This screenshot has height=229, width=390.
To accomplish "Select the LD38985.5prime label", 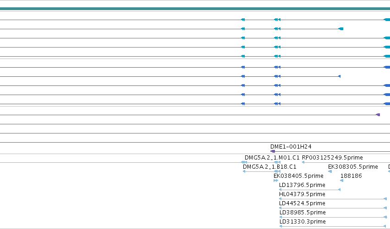I will [302, 213].
